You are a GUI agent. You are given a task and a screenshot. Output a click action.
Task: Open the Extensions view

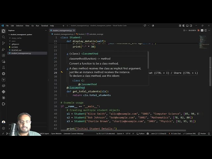point(4,55)
